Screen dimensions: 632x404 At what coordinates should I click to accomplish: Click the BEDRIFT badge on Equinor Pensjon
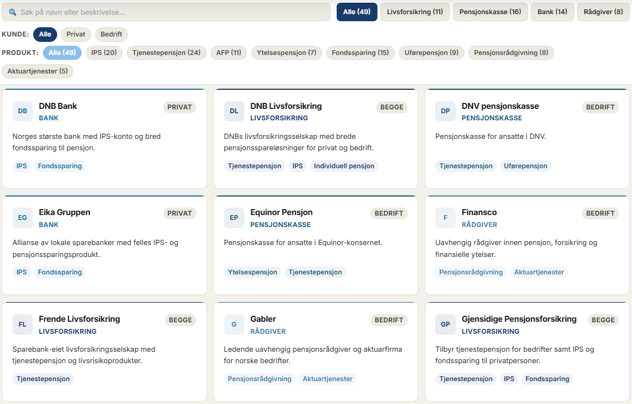389,213
